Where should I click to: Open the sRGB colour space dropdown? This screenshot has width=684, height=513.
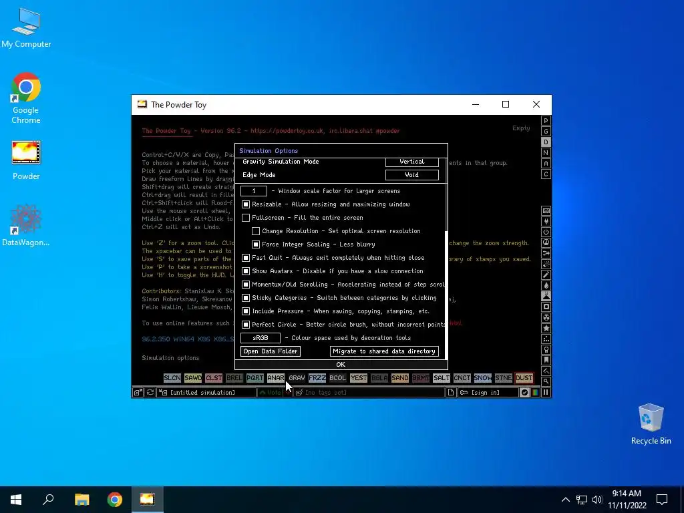[261, 338]
